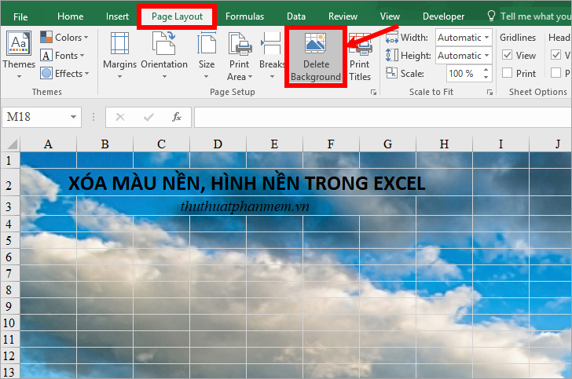Click the Select All corner triangle
The width and height of the screenshot is (572, 379).
click(11, 144)
